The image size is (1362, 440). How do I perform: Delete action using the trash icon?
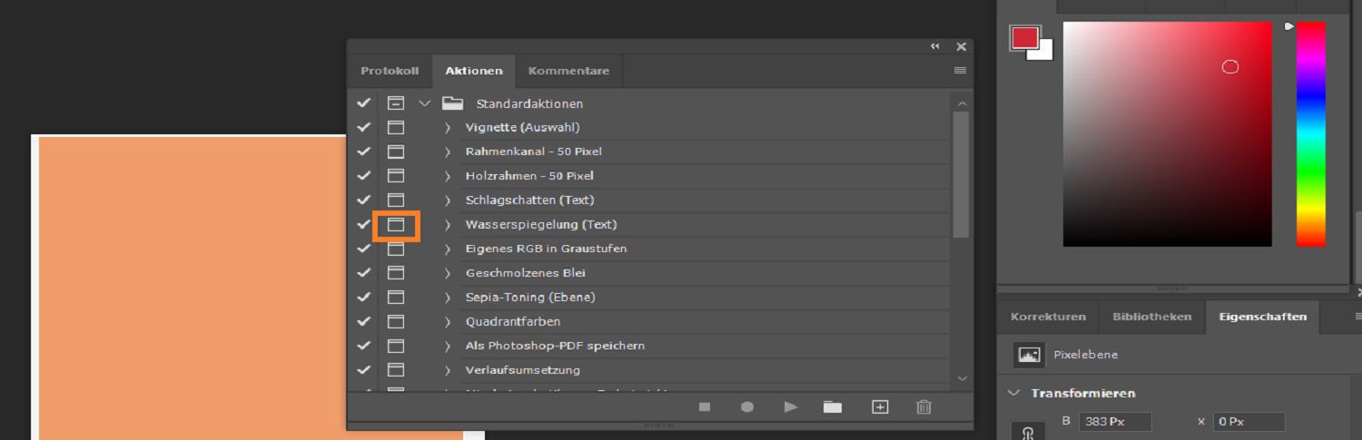pos(924,407)
